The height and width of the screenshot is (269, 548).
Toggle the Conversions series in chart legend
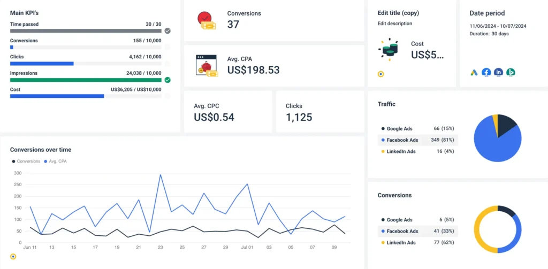(x=26, y=161)
